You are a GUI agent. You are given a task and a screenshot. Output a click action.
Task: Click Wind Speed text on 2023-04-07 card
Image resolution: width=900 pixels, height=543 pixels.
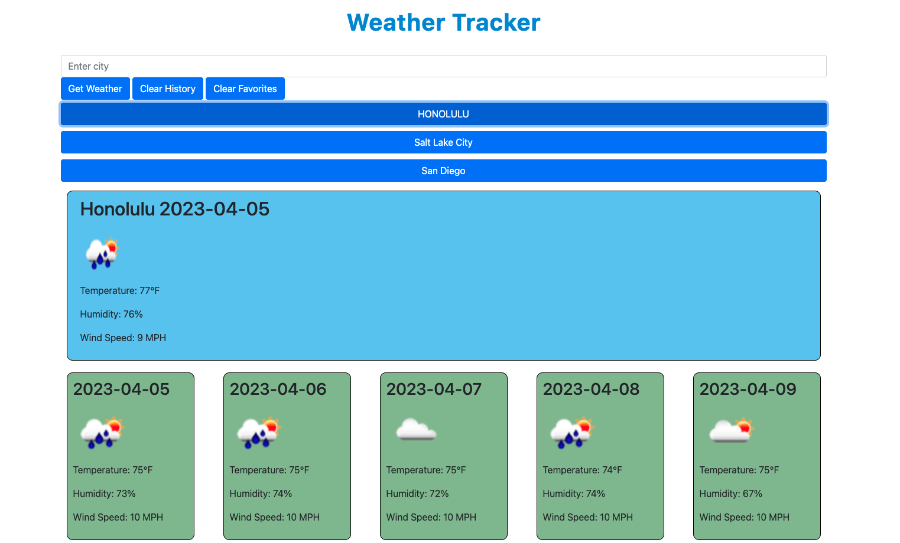point(431,517)
